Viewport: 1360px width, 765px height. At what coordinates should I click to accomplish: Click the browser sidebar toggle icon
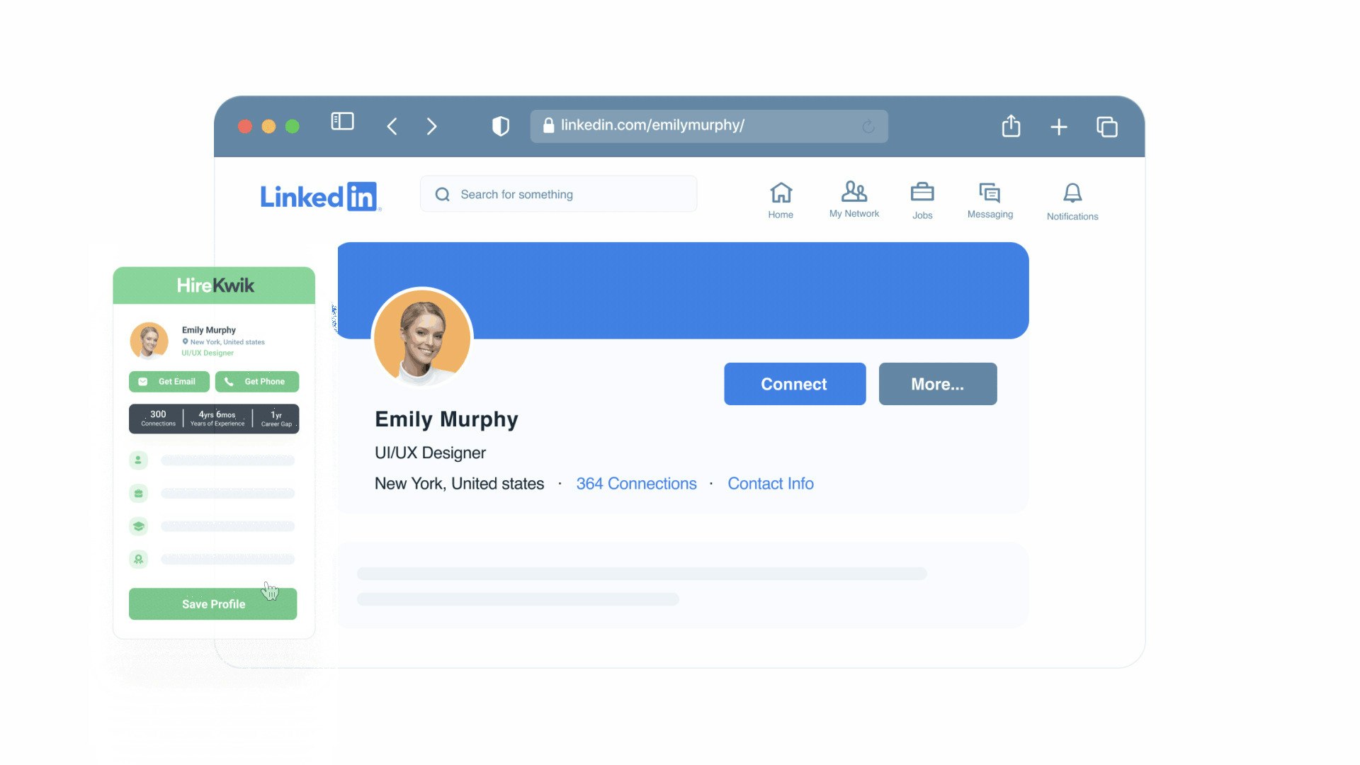[342, 122]
